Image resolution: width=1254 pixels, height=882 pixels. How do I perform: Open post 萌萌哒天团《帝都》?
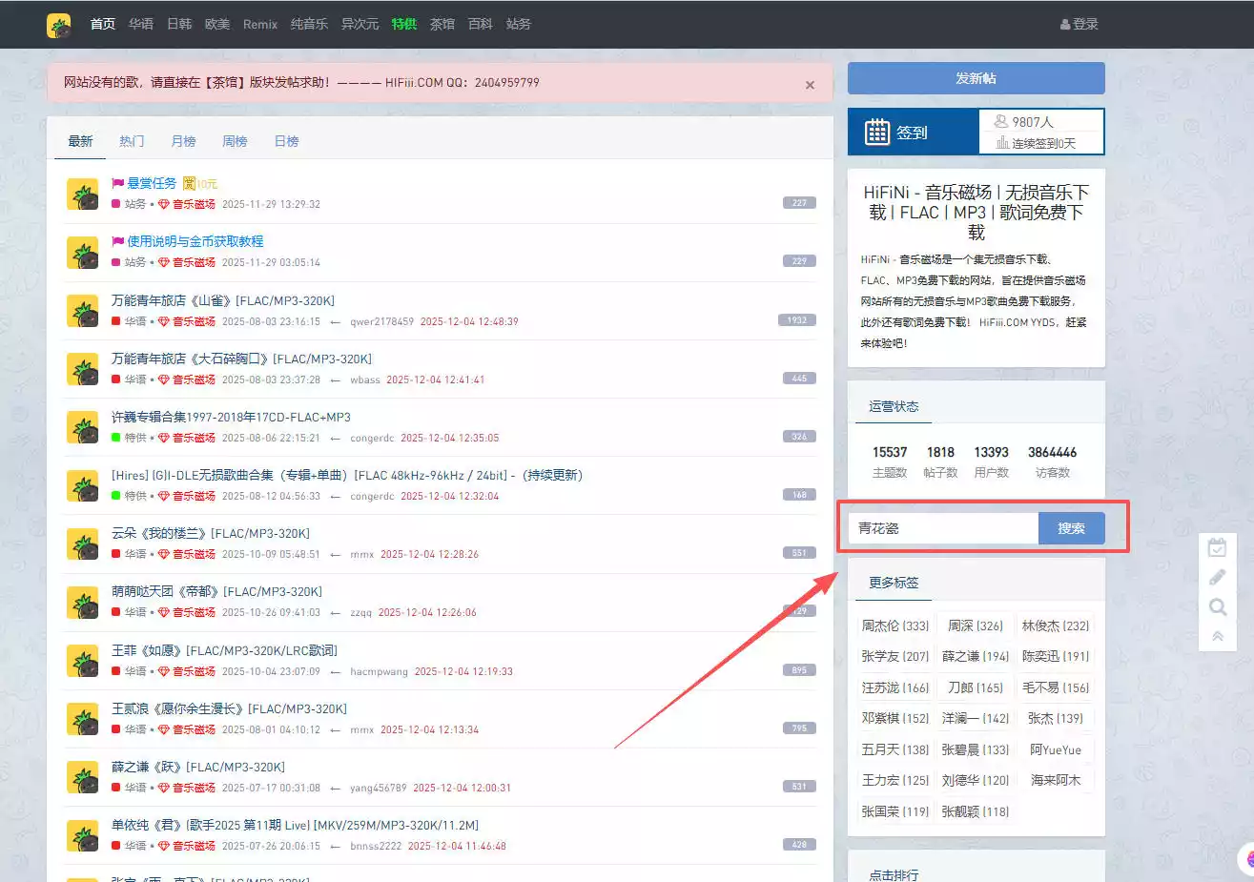coord(216,591)
